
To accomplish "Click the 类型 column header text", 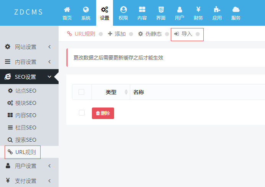I will 111,92.
